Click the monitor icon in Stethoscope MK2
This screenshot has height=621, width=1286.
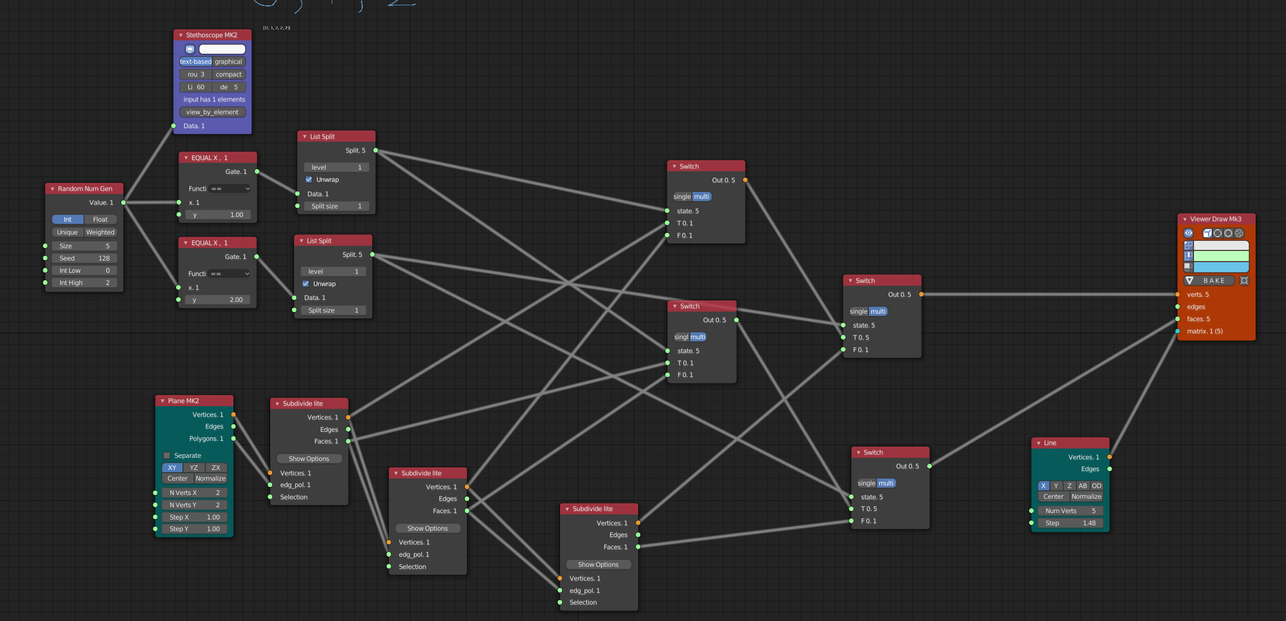(x=190, y=49)
